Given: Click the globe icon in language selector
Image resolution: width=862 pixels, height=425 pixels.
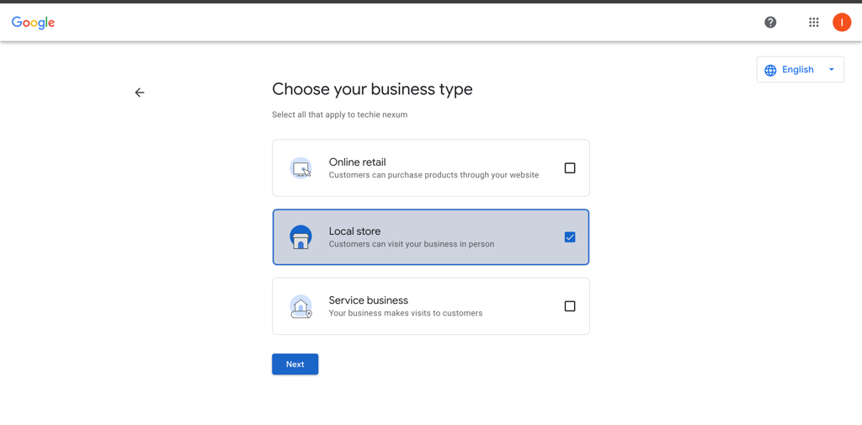Looking at the screenshot, I should (x=770, y=70).
